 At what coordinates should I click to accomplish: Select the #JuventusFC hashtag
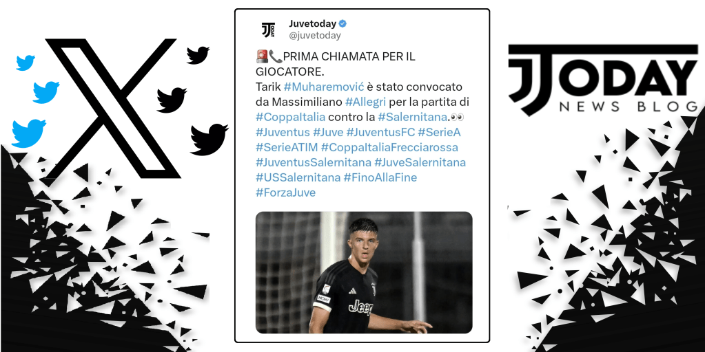[381, 133]
